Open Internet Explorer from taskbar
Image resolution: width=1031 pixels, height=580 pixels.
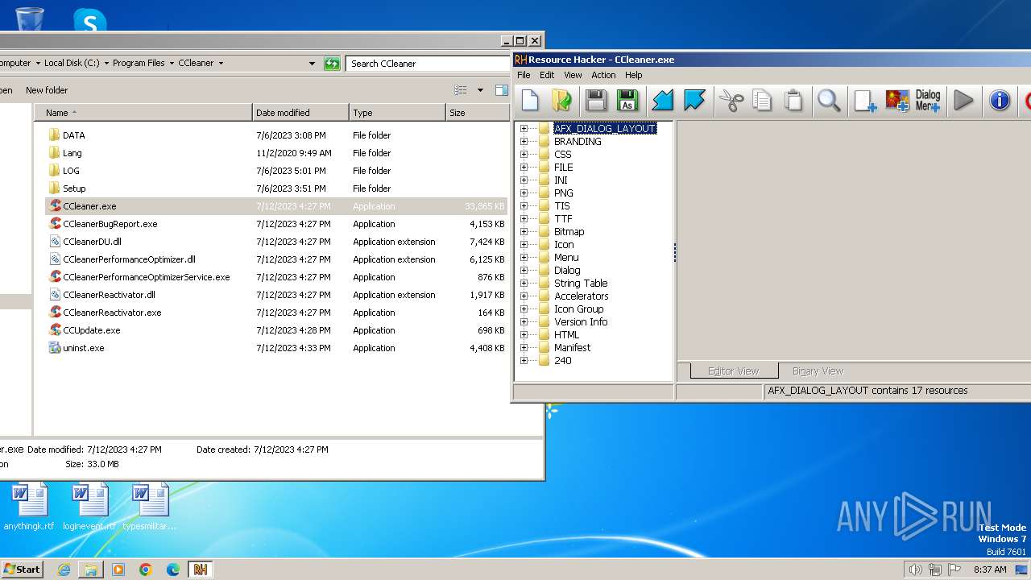(x=64, y=570)
